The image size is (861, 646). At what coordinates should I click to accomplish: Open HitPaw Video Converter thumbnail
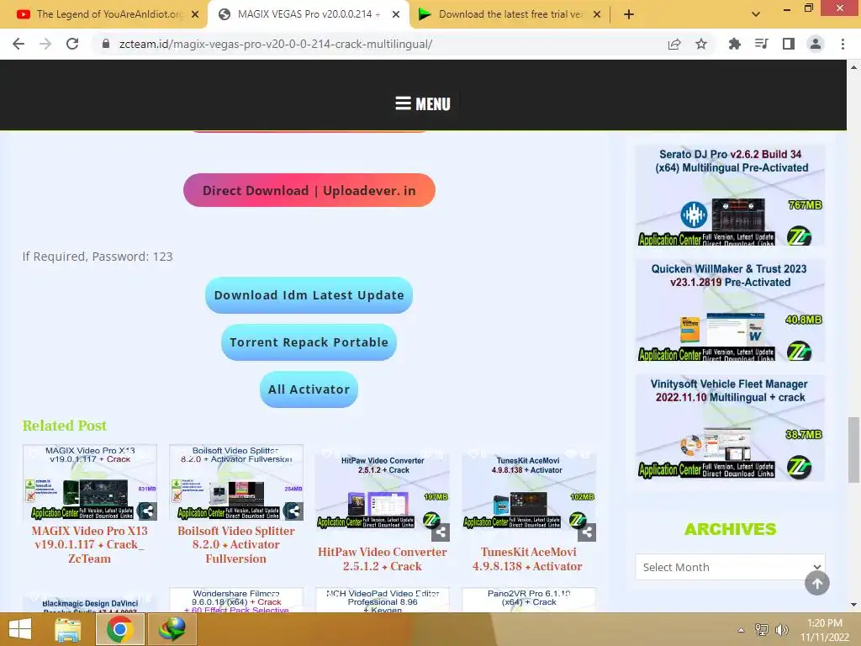[x=383, y=491]
